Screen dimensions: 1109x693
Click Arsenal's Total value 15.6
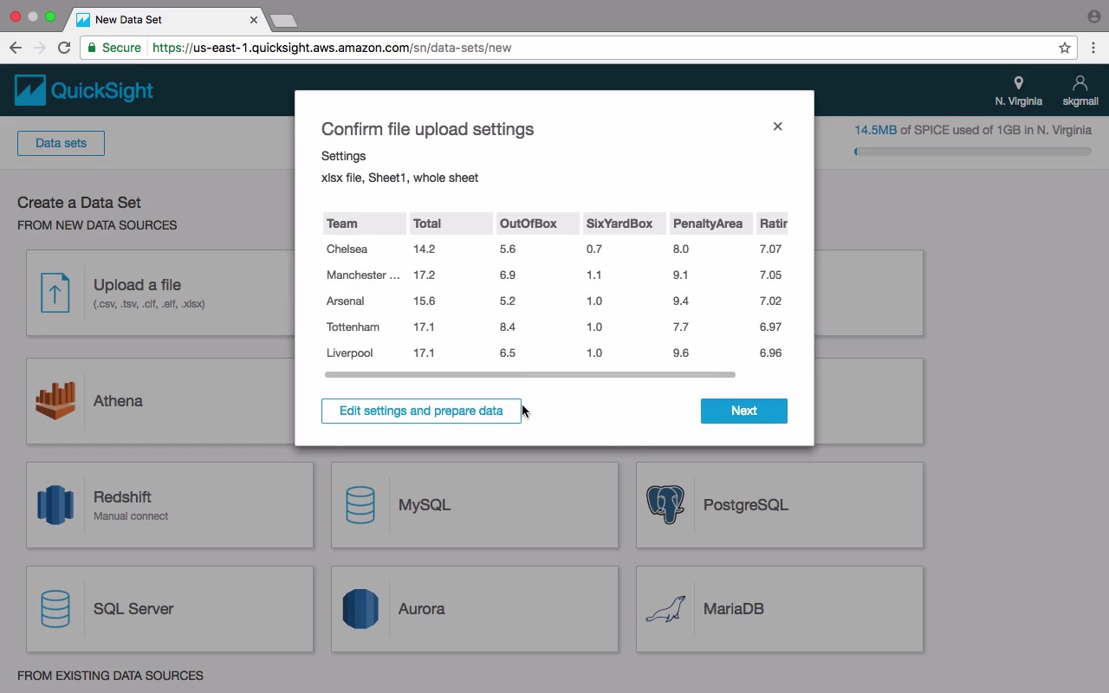424,301
